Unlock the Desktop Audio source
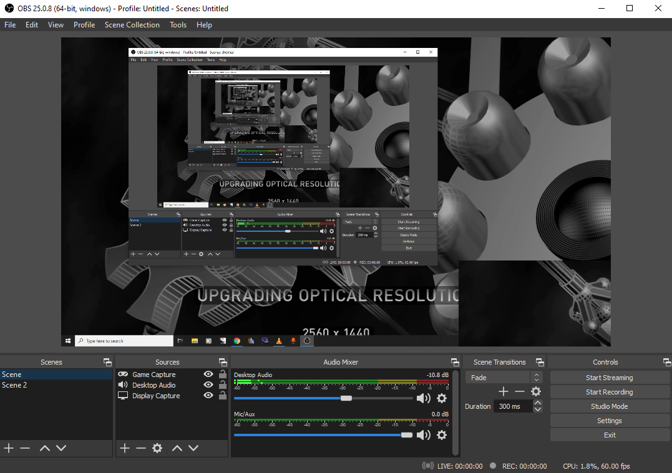 click(x=222, y=385)
